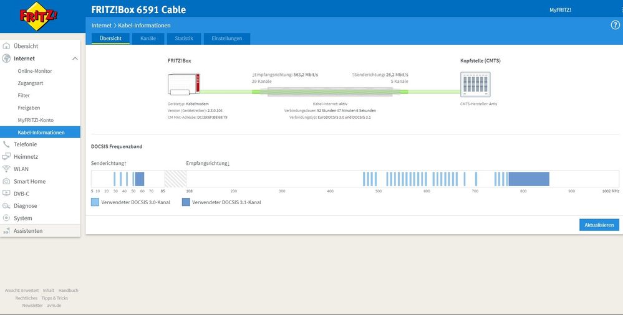
Task: Click the 1002 MHz axis label
Action: point(611,191)
